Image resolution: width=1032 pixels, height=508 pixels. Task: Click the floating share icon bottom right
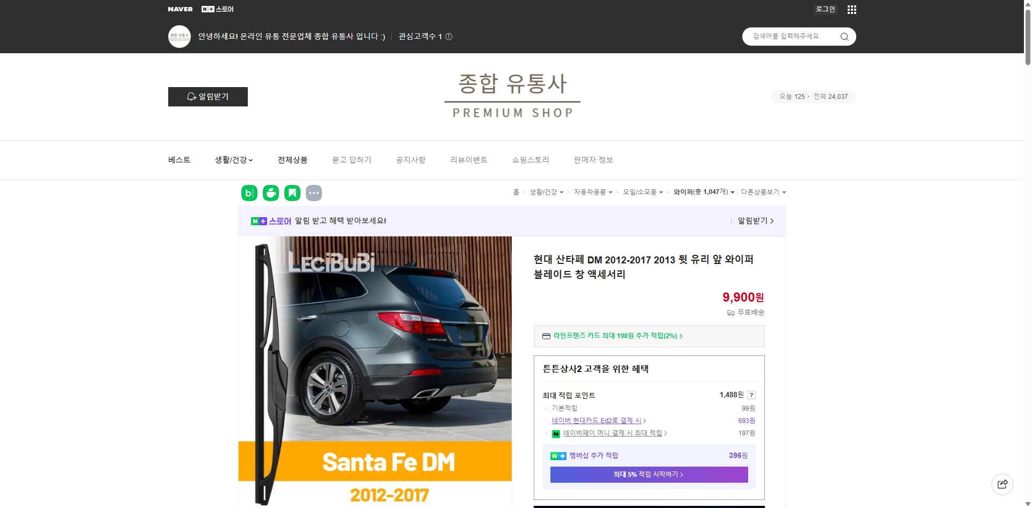[1002, 484]
